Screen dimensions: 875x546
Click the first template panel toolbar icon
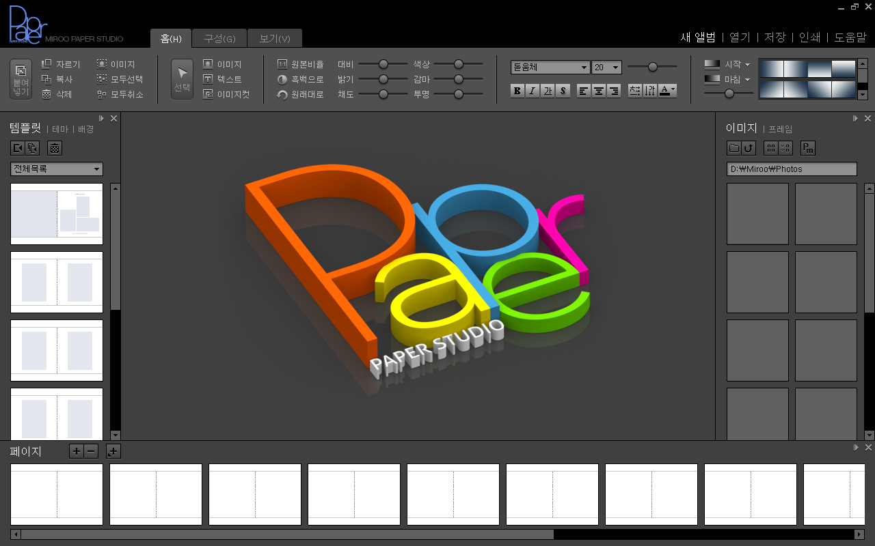point(18,147)
